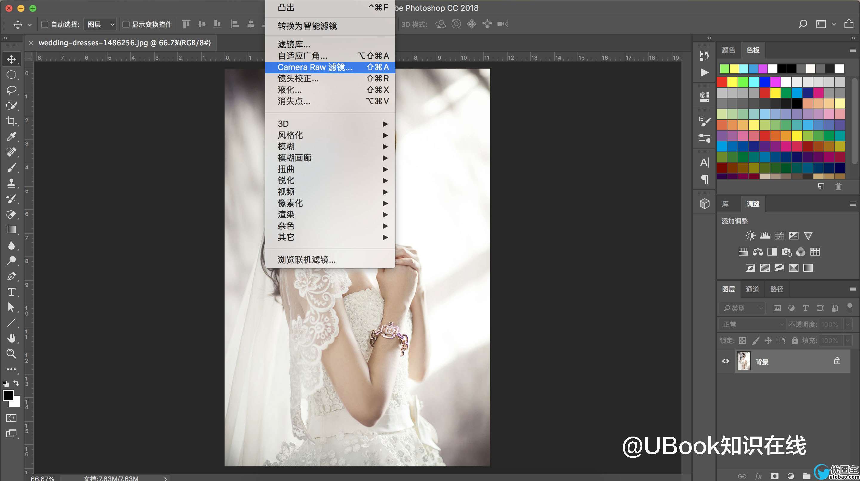This screenshot has width=860, height=481.
Task: Toggle lock all padlock icon
Action: 795,340
